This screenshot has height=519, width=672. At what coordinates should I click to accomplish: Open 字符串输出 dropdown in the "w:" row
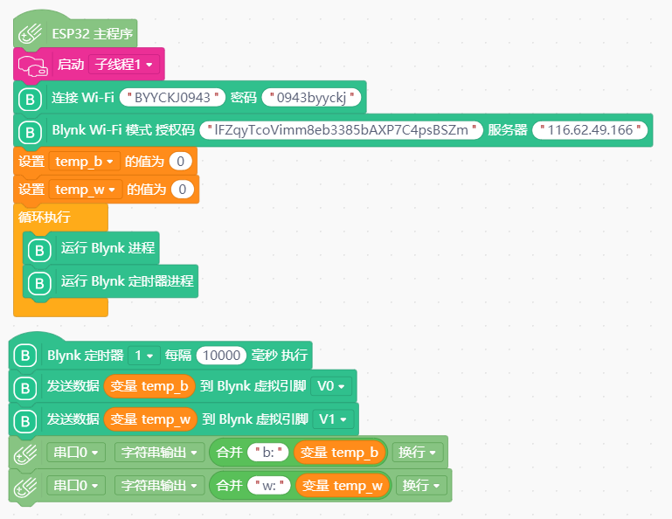[159, 486]
